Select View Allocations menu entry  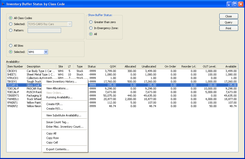pos(57,88)
